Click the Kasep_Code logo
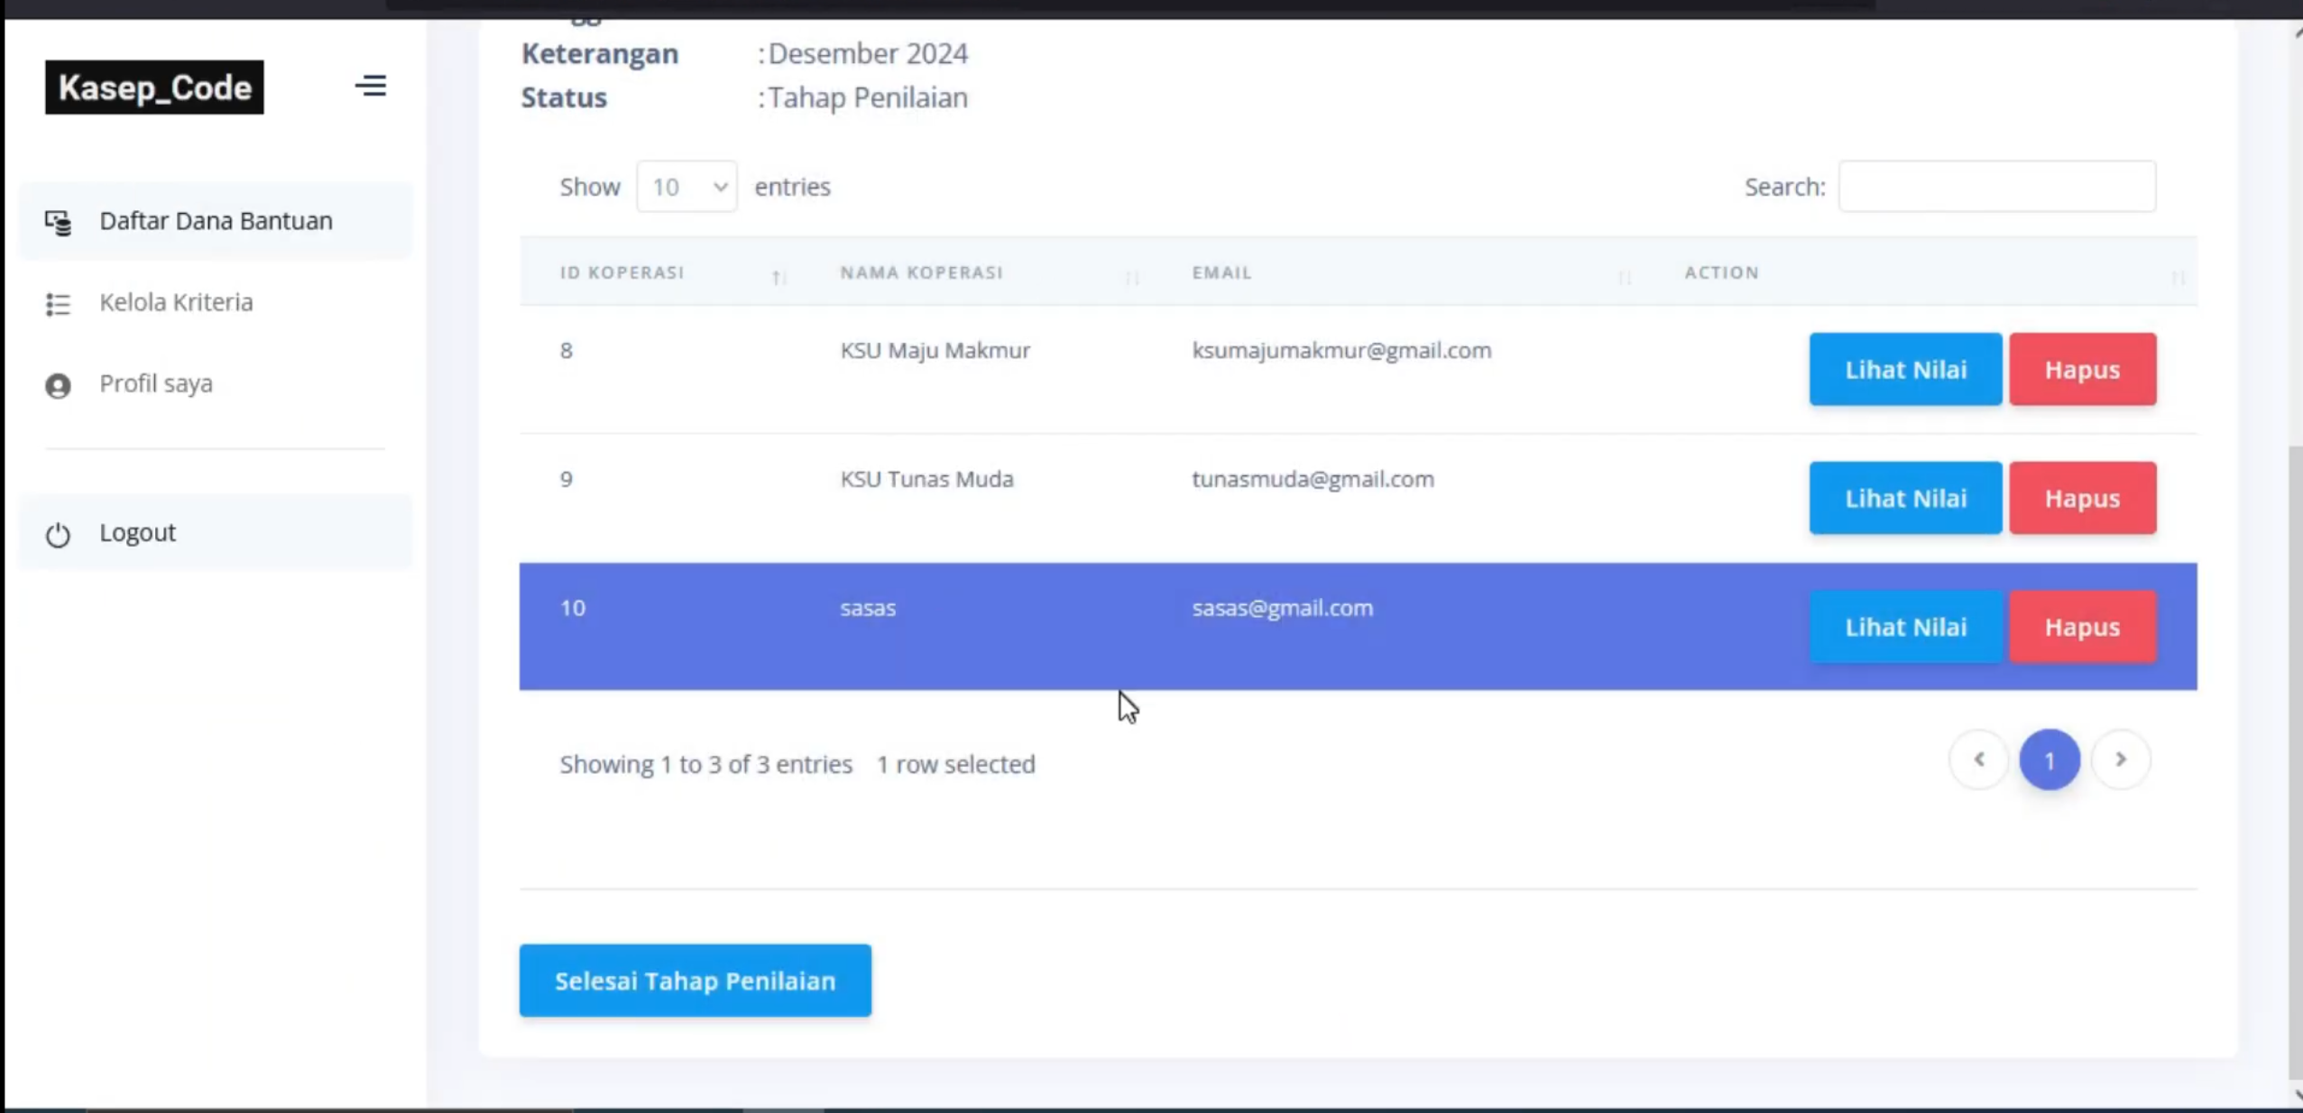Image resolution: width=2303 pixels, height=1113 pixels. coord(154,87)
